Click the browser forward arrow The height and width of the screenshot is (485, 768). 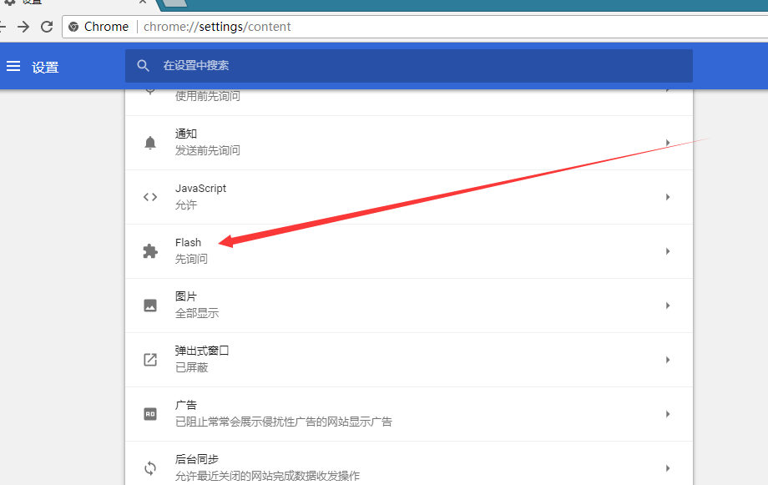click(x=23, y=27)
